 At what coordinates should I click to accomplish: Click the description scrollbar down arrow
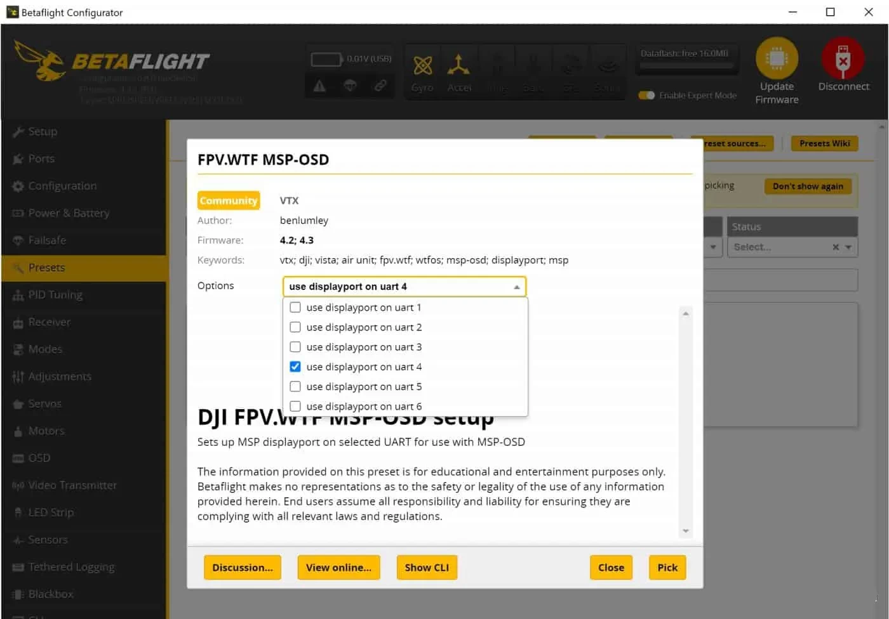point(686,531)
